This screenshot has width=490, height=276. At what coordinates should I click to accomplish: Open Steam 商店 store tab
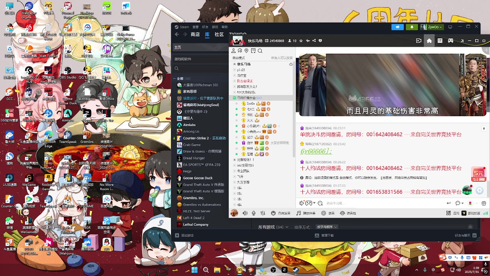tap(195, 34)
